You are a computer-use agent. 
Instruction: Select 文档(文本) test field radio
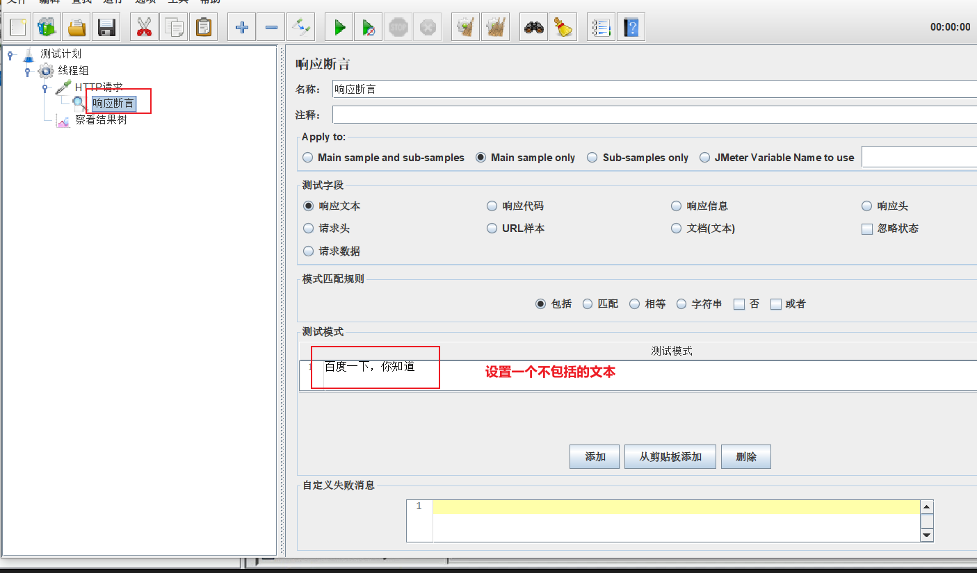point(703,229)
